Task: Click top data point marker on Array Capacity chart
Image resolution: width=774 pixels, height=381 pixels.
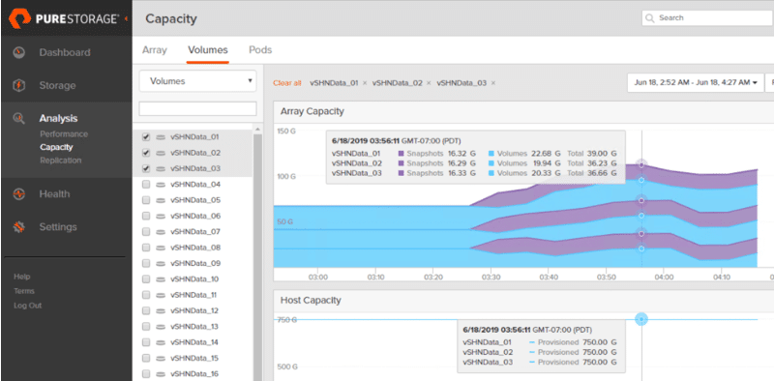Action: coord(641,164)
